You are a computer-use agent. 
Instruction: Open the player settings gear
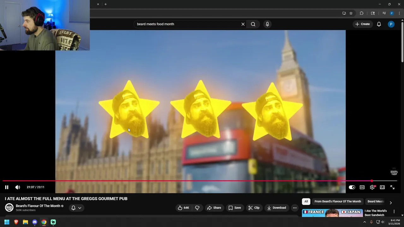click(372, 187)
